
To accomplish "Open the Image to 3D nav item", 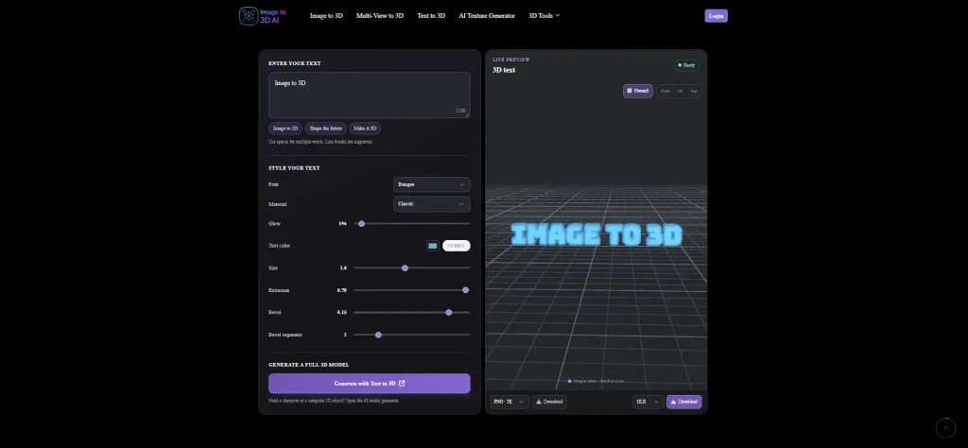I will point(326,15).
